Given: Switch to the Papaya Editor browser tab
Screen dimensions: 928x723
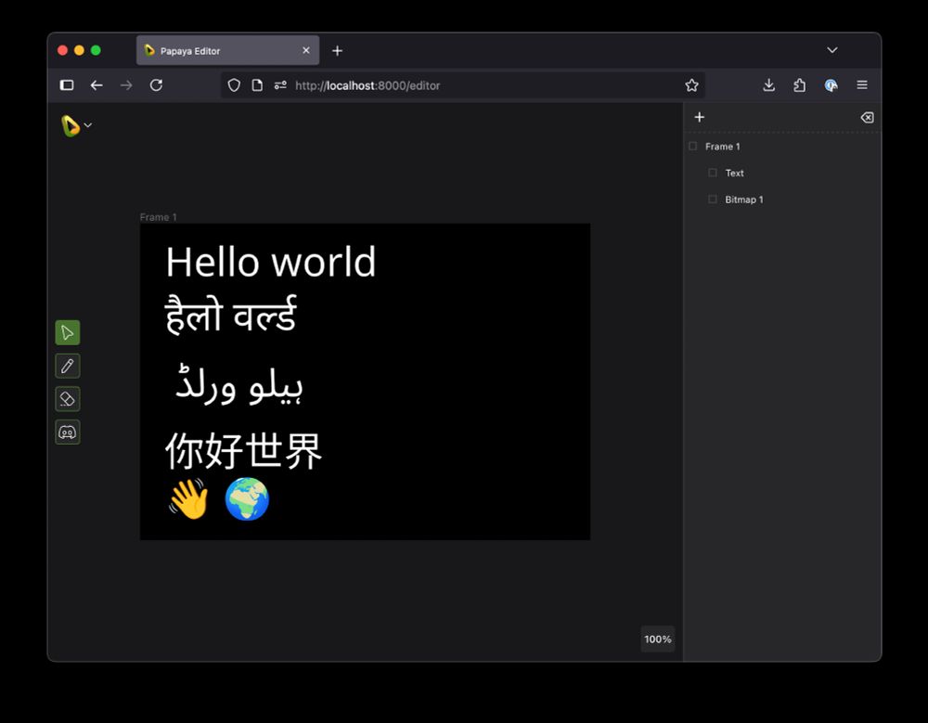Looking at the screenshot, I should (228, 51).
